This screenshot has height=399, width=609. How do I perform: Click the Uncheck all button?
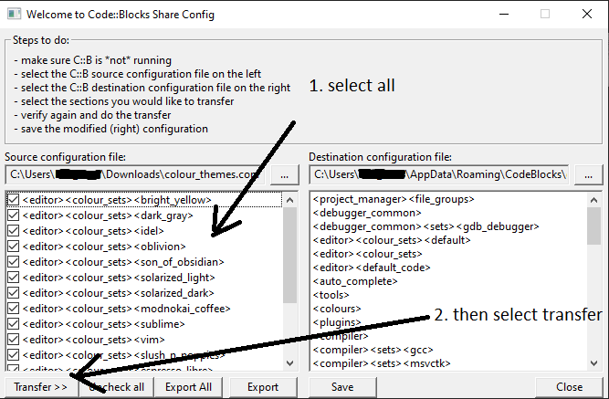(x=117, y=387)
